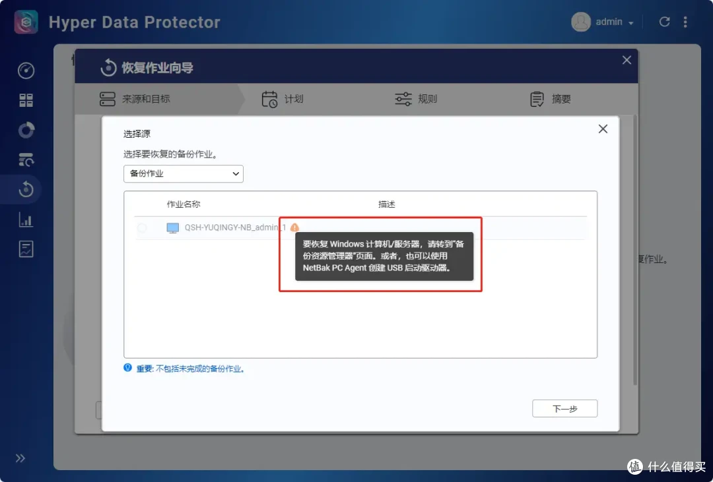
Task: Switch to the 规则 wizard tab
Action: [417, 99]
